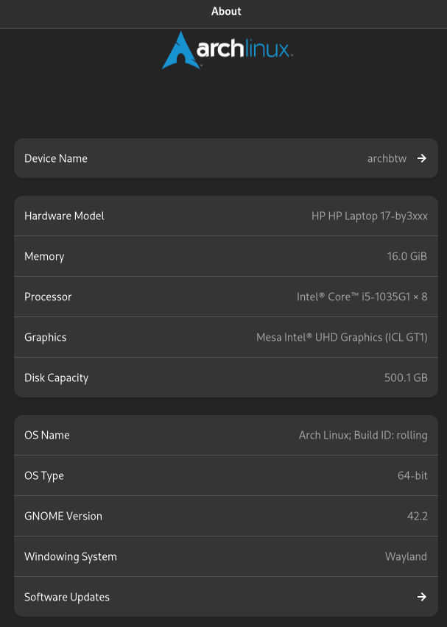Click the arrow icon on Device Name row
Image resolution: width=447 pixels, height=627 pixels.
(421, 158)
